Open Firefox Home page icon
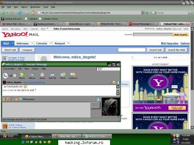 click(33, 13)
